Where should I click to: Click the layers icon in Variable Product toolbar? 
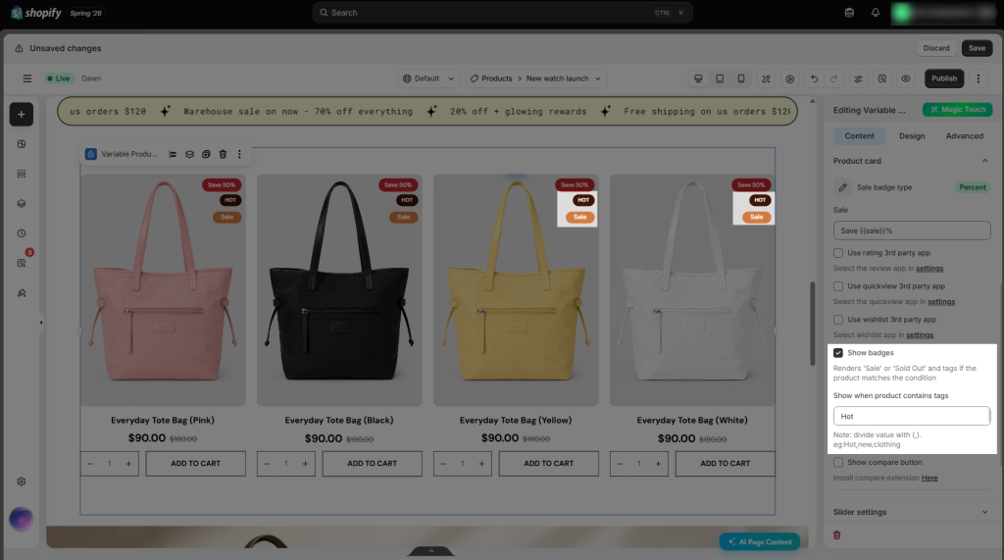pyautogui.click(x=189, y=154)
